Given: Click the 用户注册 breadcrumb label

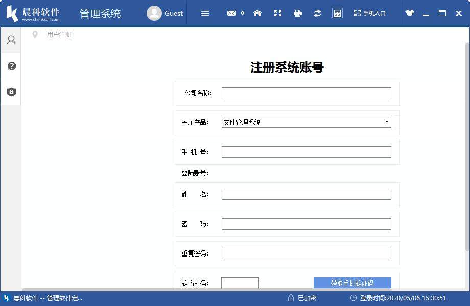Looking at the screenshot, I should pos(60,34).
